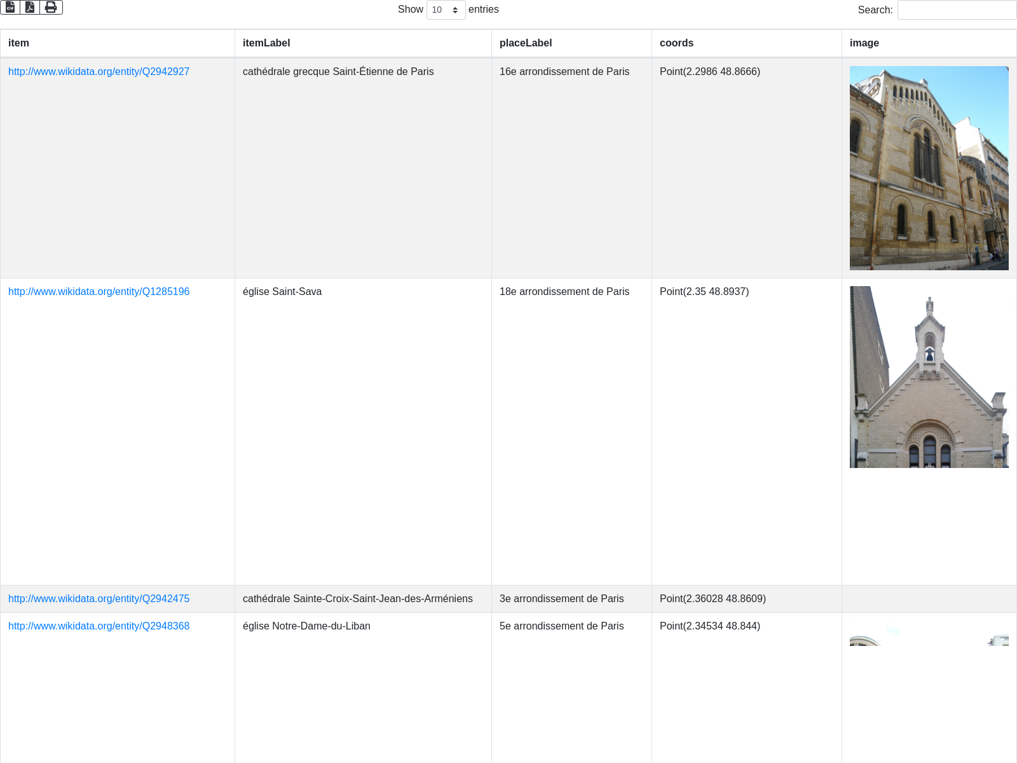Click the print icon
1017x763 pixels.
pos(51,7)
